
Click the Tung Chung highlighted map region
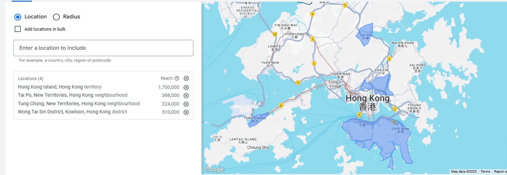click(258, 120)
